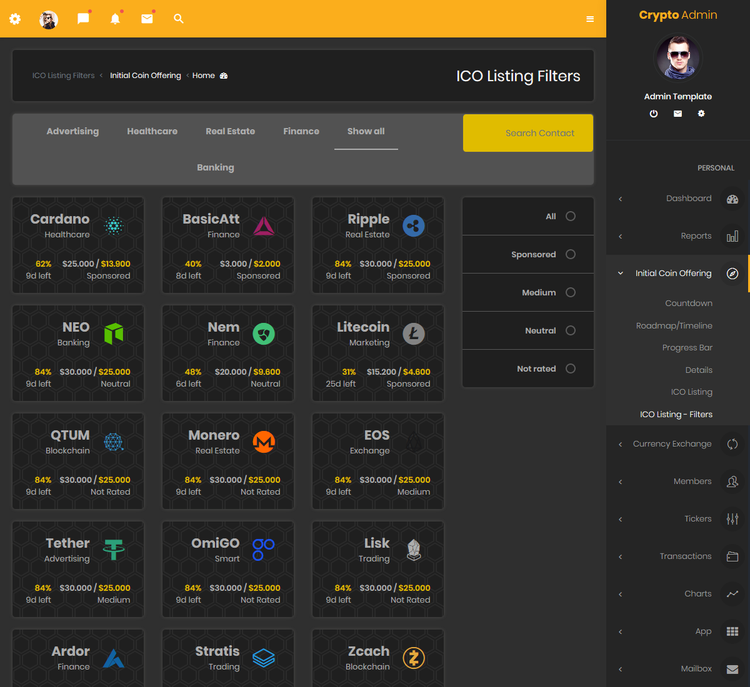Select the Neutral radio button
Viewport: 750px width, 687px height.
click(x=571, y=330)
